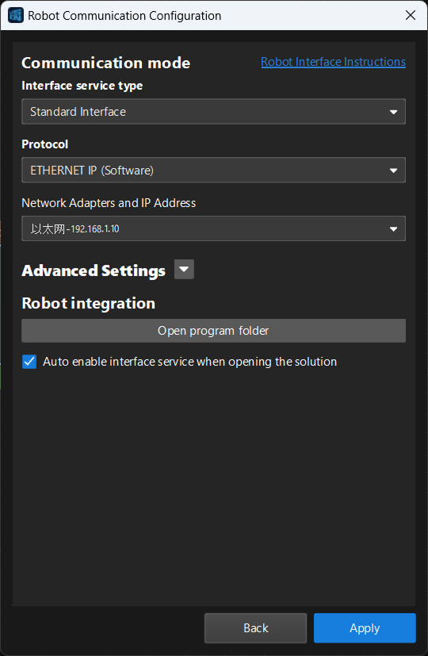Viewport: 428px width, 656px height.
Task: Expand the Advanced Settings section
Action: tap(184, 270)
